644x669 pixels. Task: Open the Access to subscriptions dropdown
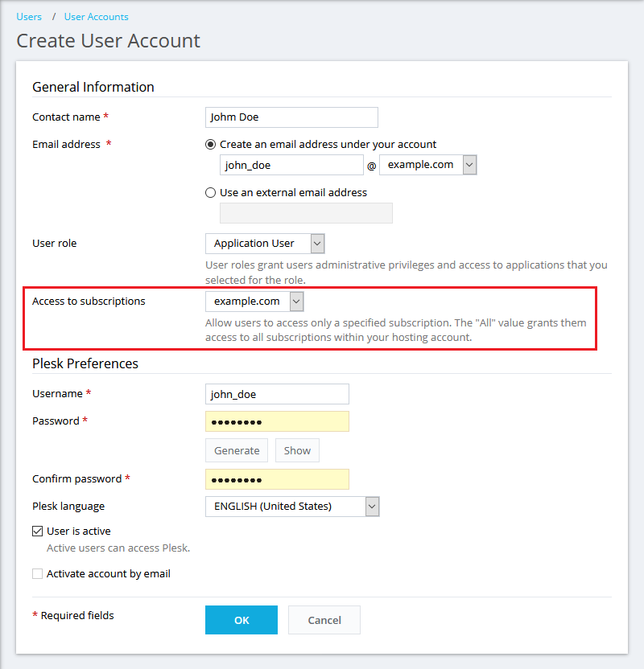(254, 302)
